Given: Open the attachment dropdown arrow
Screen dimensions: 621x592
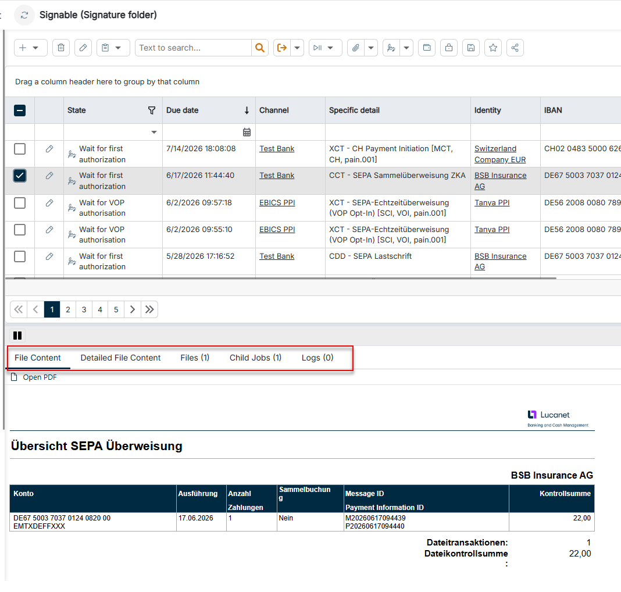Looking at the screenshot, I should point(371,48).
